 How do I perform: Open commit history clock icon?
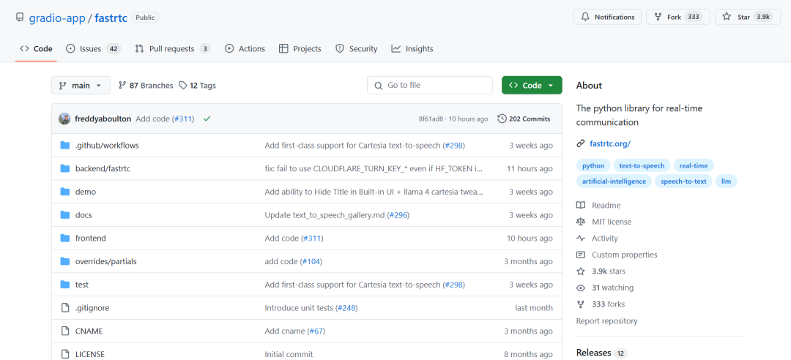point(502,119)
